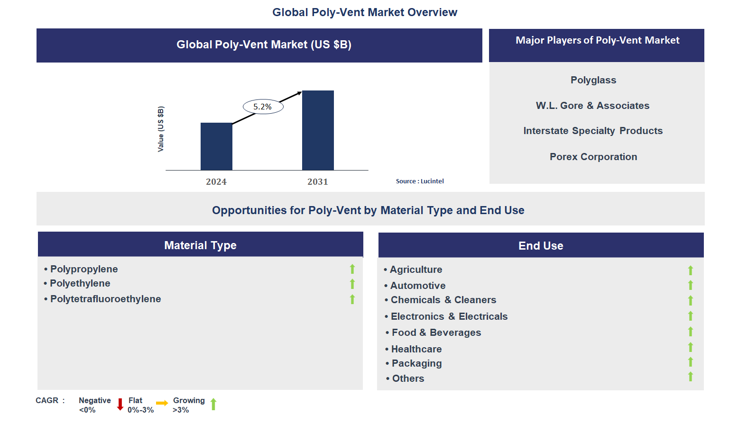Screen dimensions: 729x432
Task: Click the green arrow beside Packaging
Action: (x=691, y=362)
